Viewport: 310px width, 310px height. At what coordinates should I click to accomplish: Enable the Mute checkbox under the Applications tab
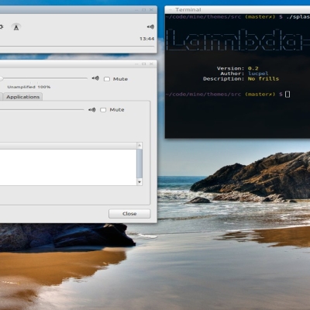click(103, 110)
